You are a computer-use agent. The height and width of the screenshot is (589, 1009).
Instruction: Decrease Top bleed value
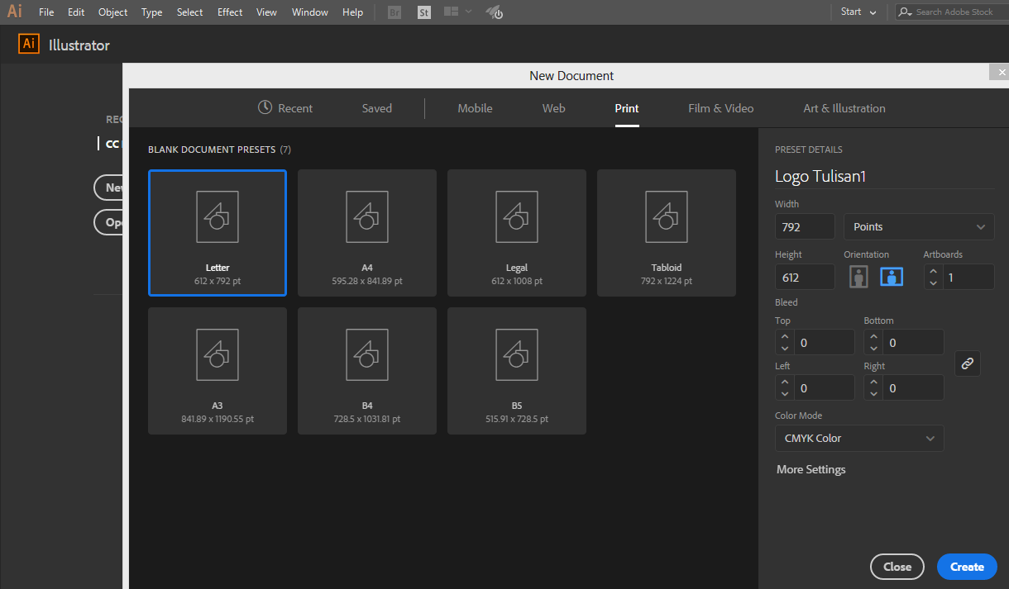click(784, 349)
